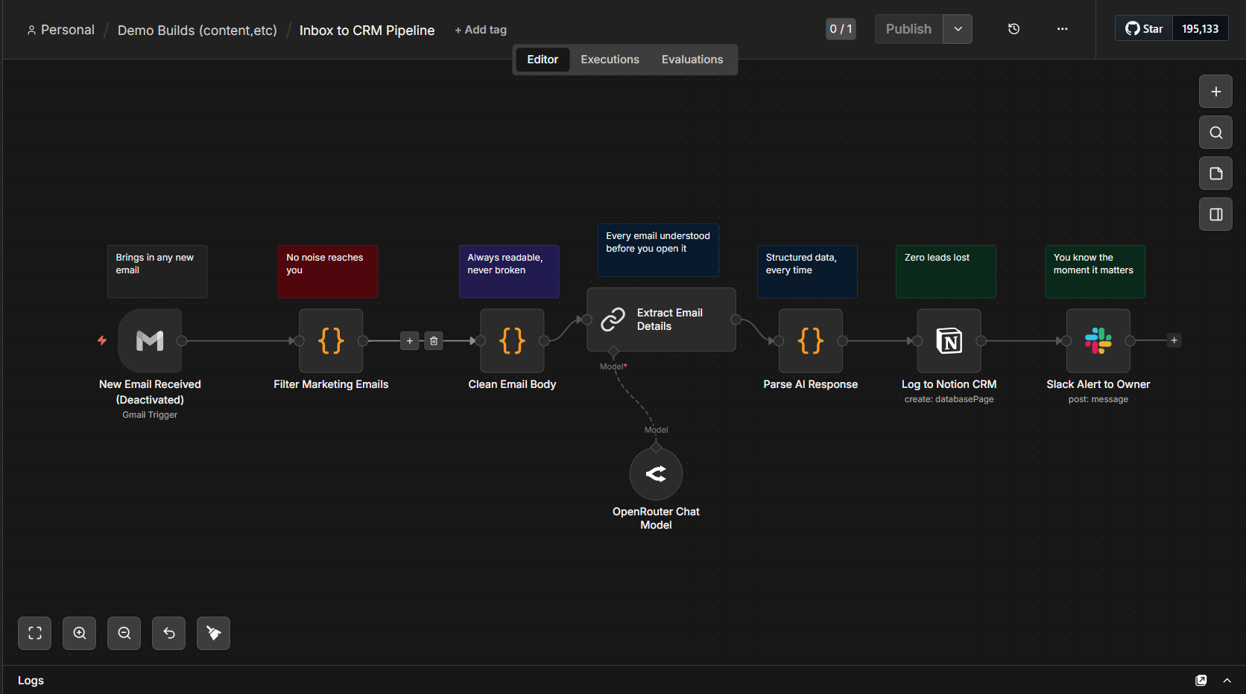Add a sticky note to canvas
This screenshot has width=1246, height=694.
pos(1215,173)
